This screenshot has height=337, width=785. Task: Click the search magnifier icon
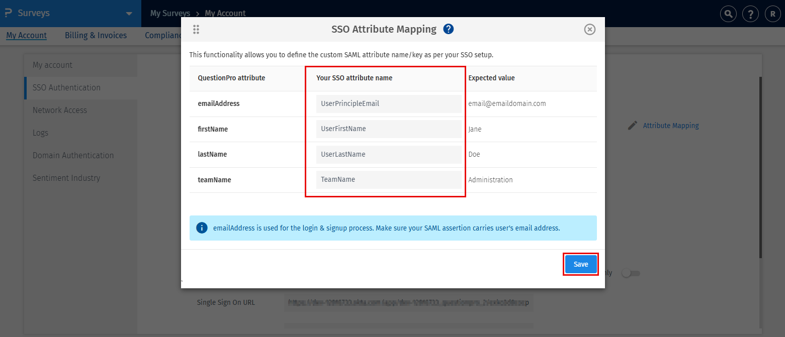pyautogui.click(x=728, y=14)
